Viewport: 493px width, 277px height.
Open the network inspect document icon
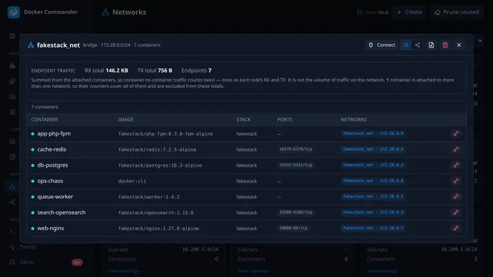pos(431,45)
